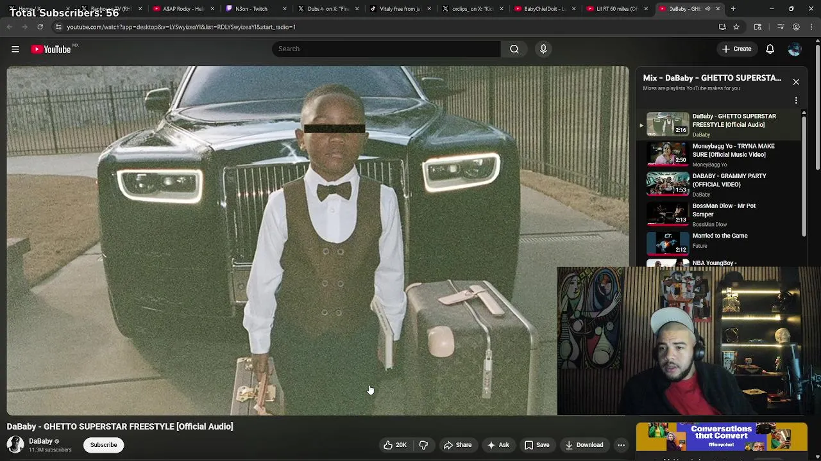Screen dimensions: 821x461
Task: Reload the page in browser toolbar
Action: point(40,27)
